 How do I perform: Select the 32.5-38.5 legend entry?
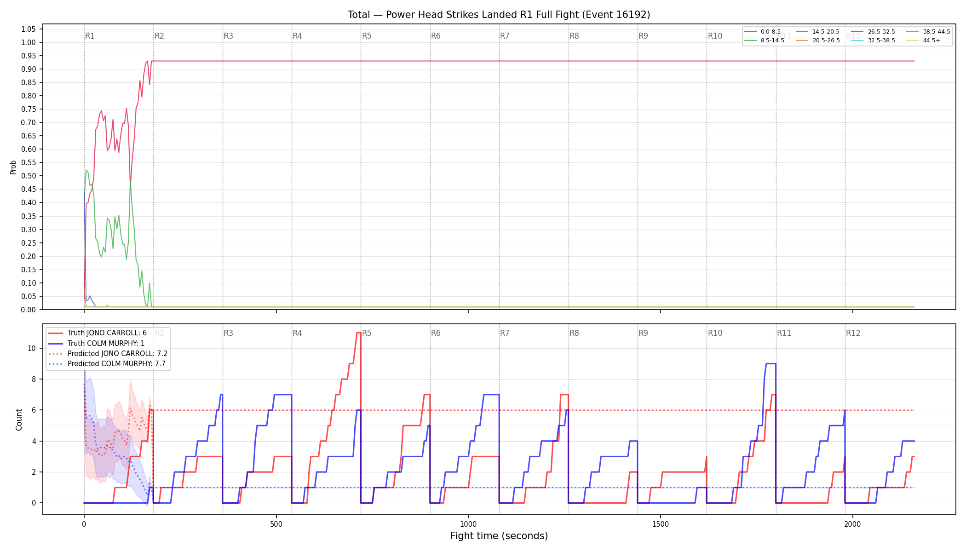pos(873,40)
